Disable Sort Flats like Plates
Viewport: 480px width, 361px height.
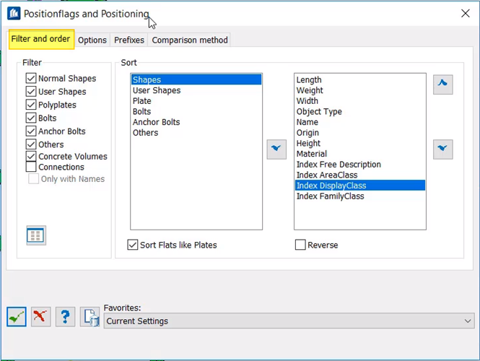133,245
